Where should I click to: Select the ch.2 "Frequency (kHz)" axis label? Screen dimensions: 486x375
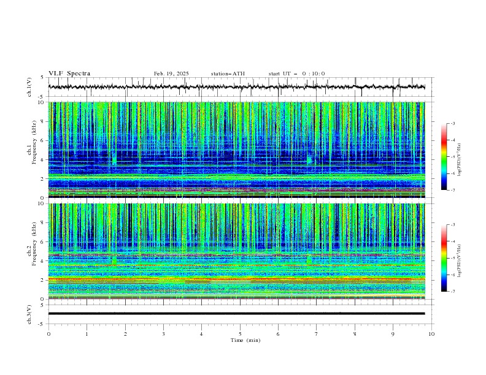point(34,244)
